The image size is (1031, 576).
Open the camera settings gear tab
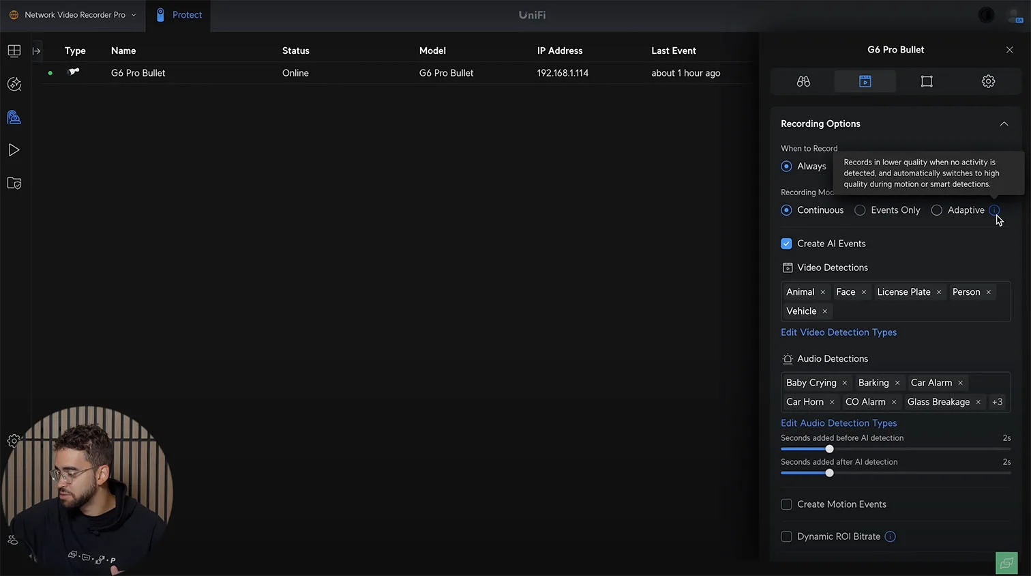click(988, 81)
